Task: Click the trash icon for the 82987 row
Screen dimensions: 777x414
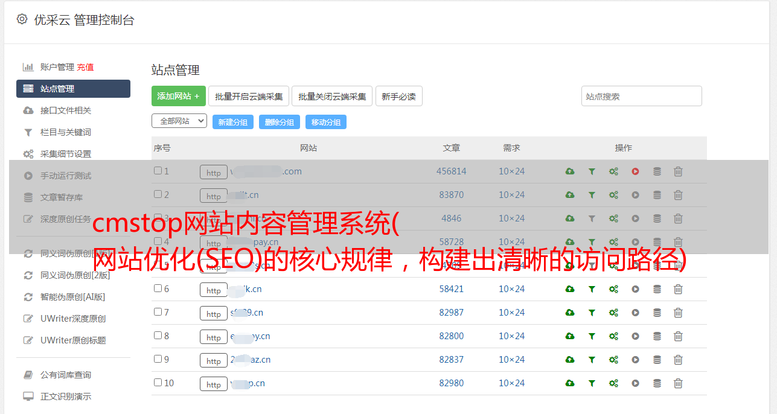Action: [x=678, y=313]
